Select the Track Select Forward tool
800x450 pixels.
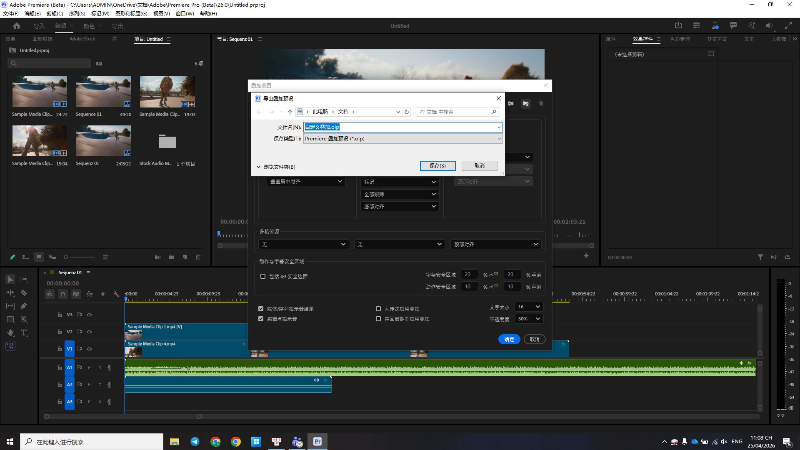point(24,279)
